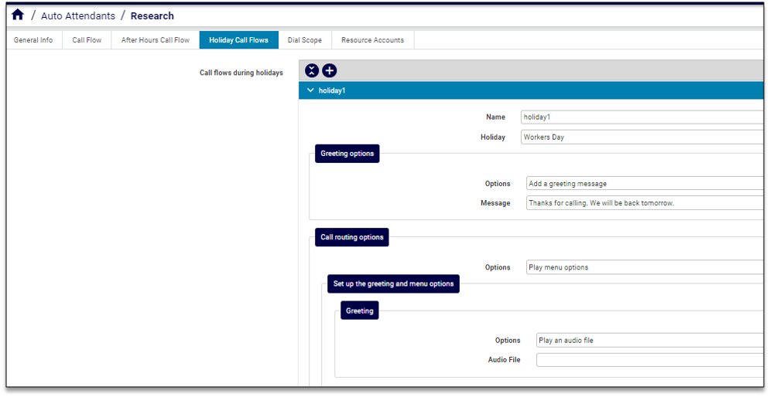The width and height of the screenshot is (770, 397).
Task: Open the Holiday dropdown showing Workers Day
Action: 642,137
